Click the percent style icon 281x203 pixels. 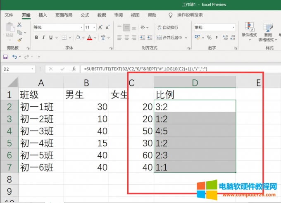[209, 38]
